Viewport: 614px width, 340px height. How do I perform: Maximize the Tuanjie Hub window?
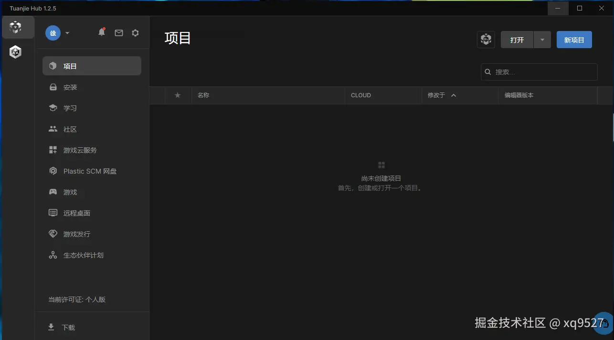click(580, 8)
